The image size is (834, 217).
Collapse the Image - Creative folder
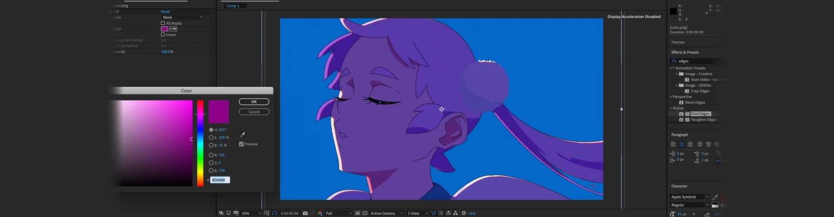click(677, 74)
